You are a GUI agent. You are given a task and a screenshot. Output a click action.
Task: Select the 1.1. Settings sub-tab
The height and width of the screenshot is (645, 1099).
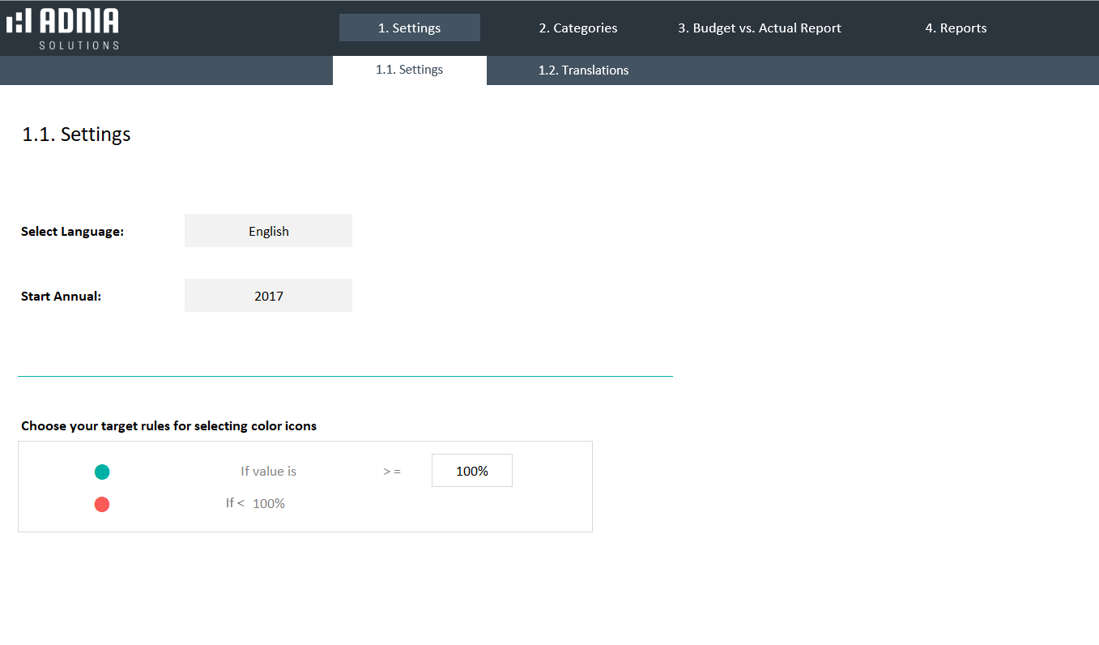click(409, 70)
